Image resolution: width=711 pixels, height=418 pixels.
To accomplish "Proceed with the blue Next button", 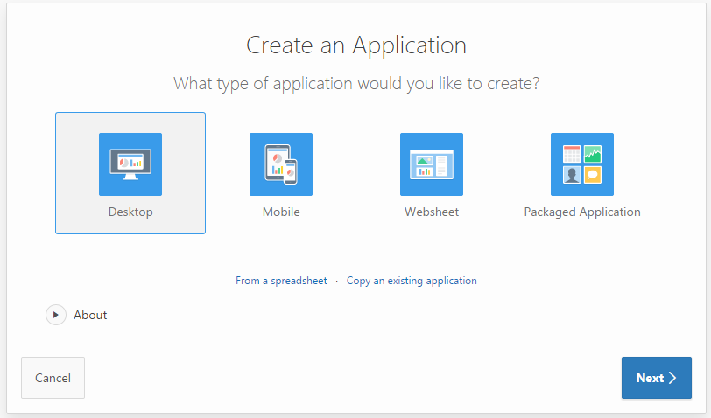I will pos(656,378).
